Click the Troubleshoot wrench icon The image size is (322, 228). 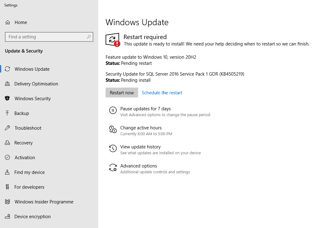click(x=7, y=128)
